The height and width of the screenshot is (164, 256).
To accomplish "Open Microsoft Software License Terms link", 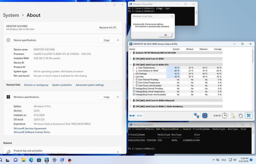I will click(32, 132).
